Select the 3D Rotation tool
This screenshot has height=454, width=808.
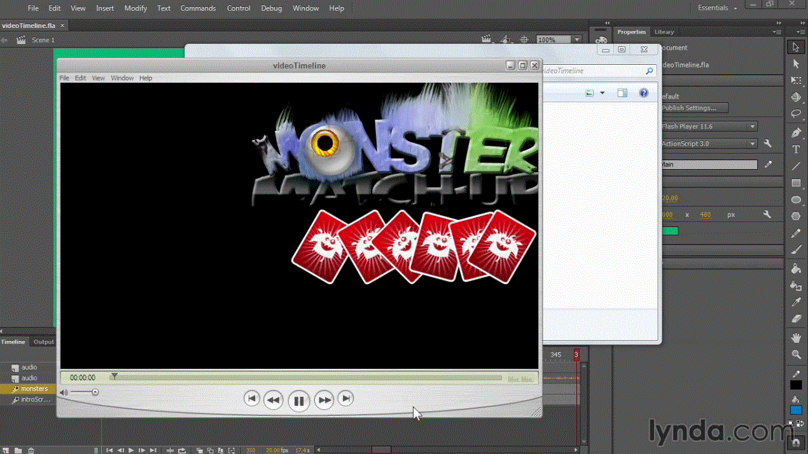point(796,97)
